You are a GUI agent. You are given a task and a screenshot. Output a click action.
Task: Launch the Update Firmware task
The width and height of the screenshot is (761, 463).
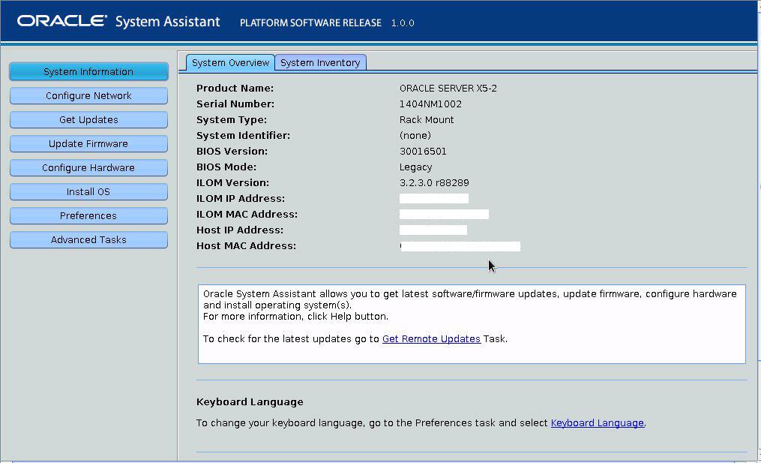click(88, 143)
